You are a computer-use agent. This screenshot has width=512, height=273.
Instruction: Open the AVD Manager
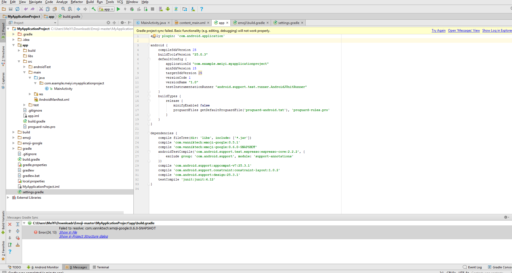[161, 9]
